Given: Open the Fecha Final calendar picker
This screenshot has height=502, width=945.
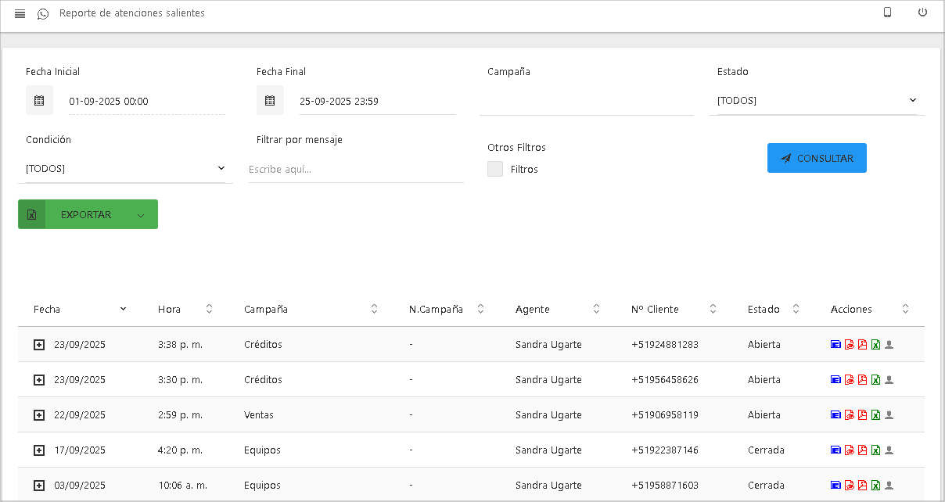Looking at the screenshot, I should click(270, 100).
